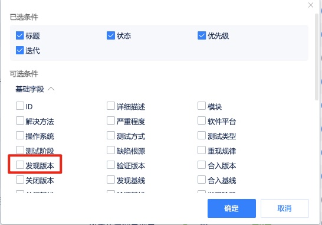Viewport: 322px width, 225px height.
Task: Check the 发现版本 checkbox
Action: click(x=20, y=165)
